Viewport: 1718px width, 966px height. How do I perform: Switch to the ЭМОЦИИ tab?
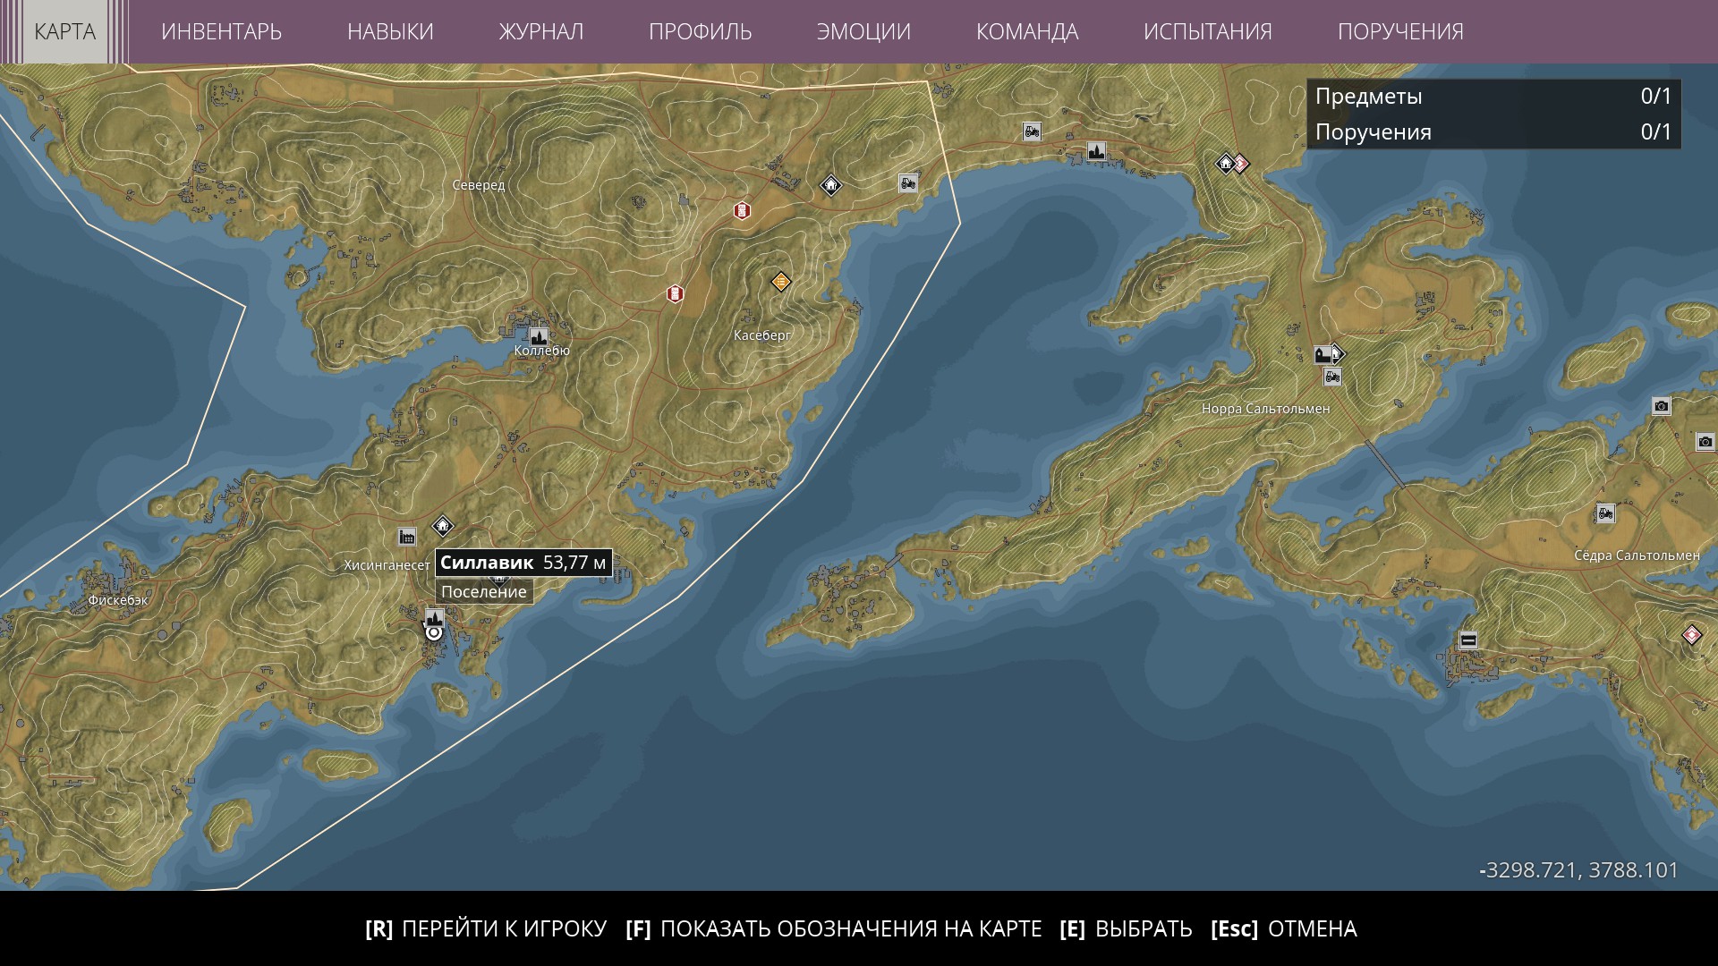point(863,31)
